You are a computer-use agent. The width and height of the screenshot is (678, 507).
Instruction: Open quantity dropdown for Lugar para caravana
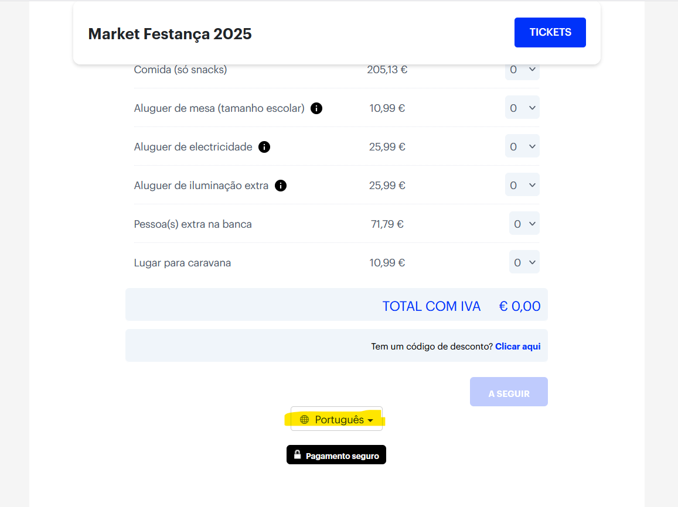(x=524, y=263)
